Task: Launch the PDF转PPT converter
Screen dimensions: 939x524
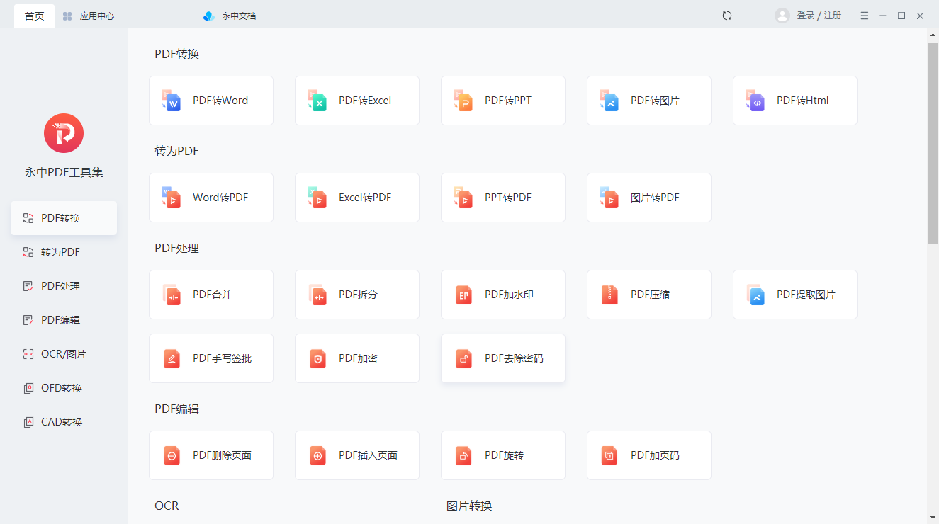Action: click(502, 101)
